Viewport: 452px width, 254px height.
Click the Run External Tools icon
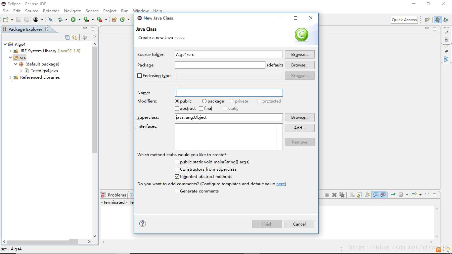pyautogui.click(x=99, y=20)
